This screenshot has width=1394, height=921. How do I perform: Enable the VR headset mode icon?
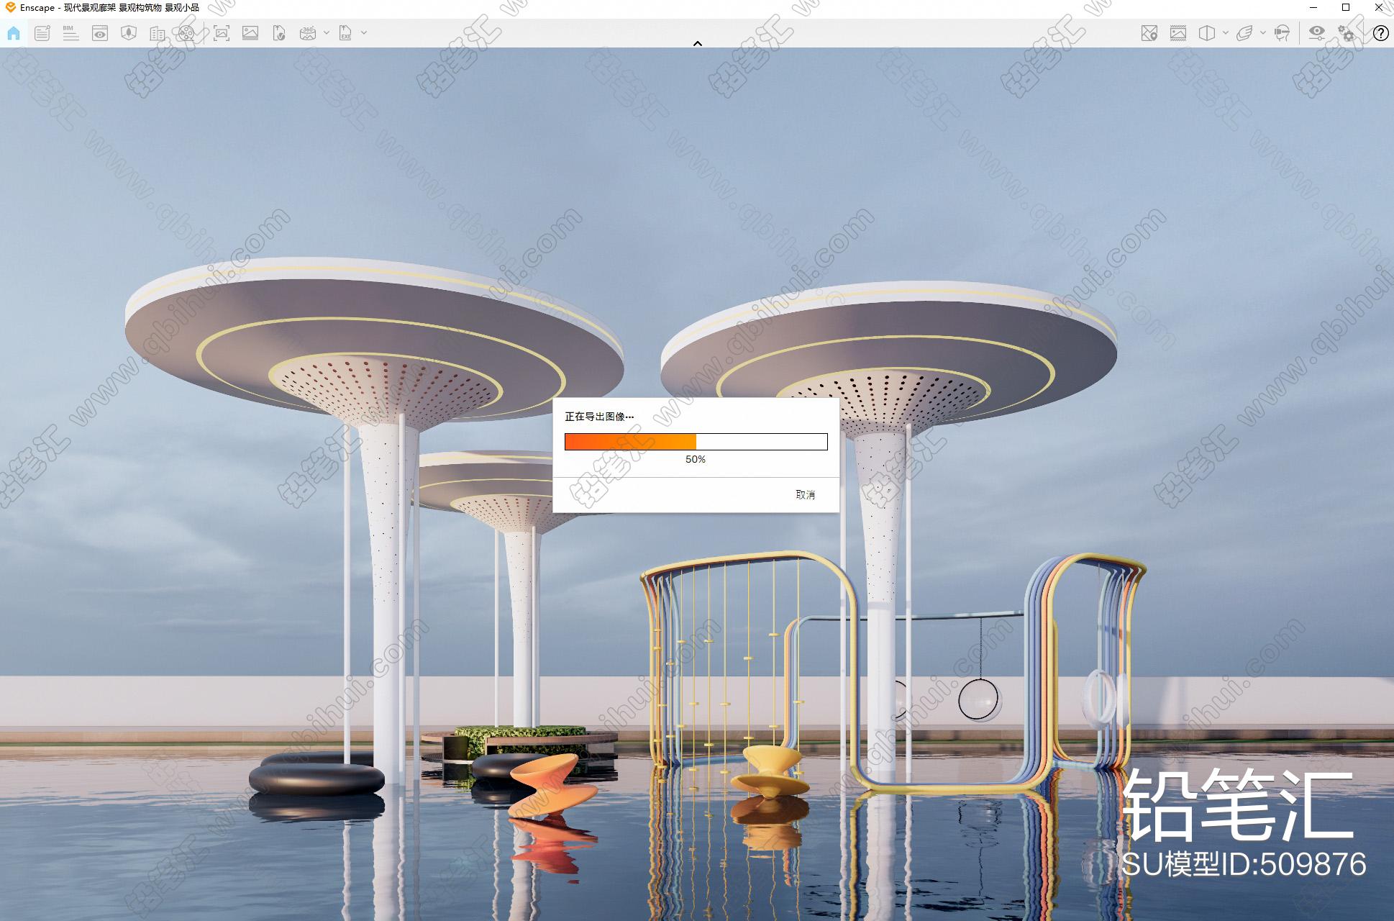click(1282, 33)
